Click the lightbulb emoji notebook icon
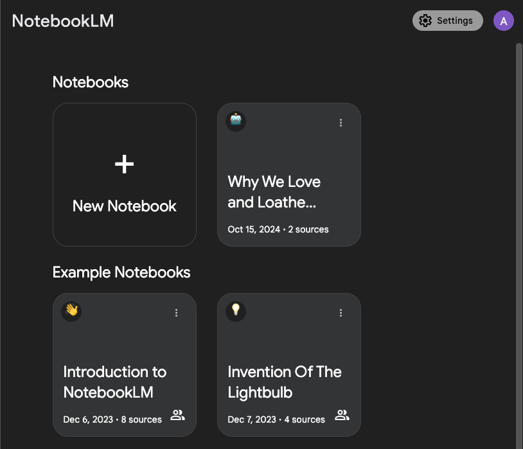The height and width of the screenshot is (449, 523). point(236,312)
